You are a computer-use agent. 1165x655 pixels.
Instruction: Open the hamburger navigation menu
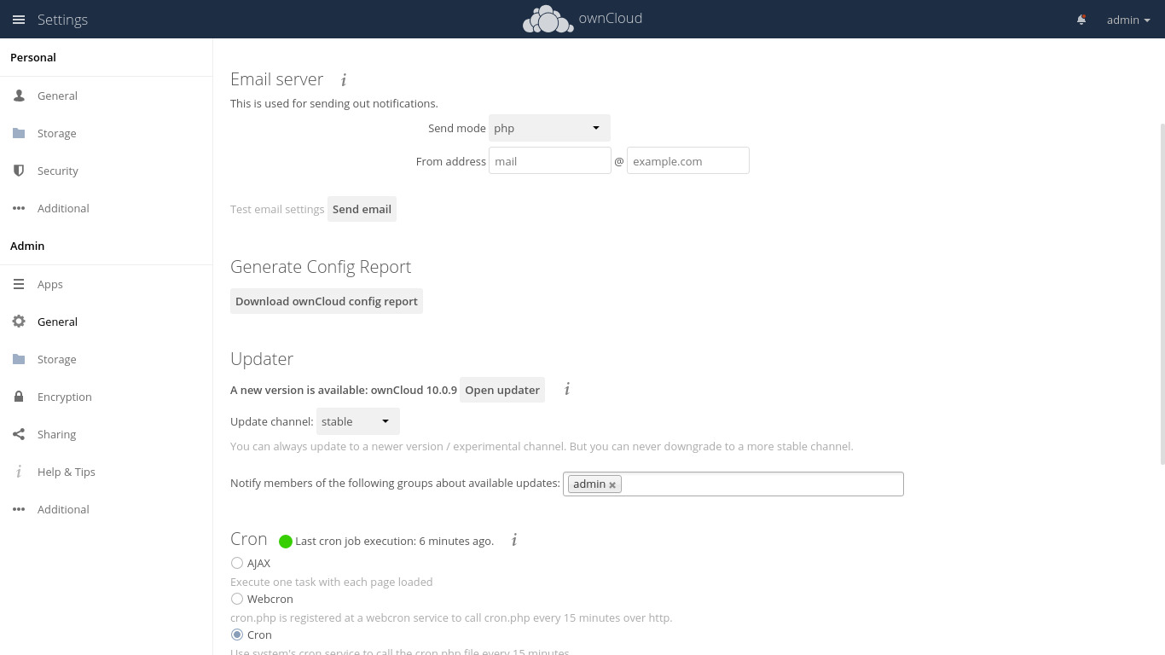[x=19, y=20]
